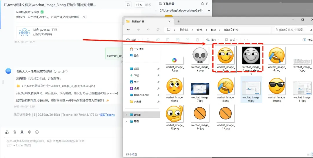This screenshot has height=158, width=313.
Task: Click the Paste icon in Explorer toolbar
Action: click(x=168, y=40)
